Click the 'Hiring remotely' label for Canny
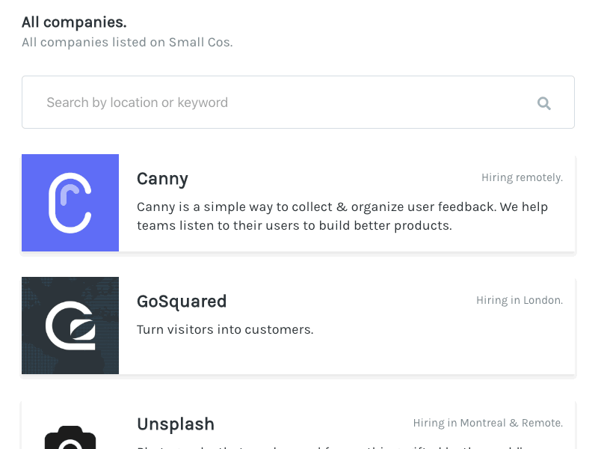Viewport: 598px width, 449px height. 522,177
